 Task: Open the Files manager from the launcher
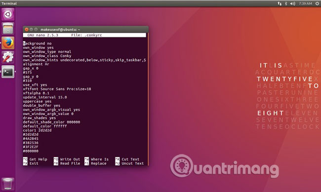pyautogui.click(x=8, y=29)
